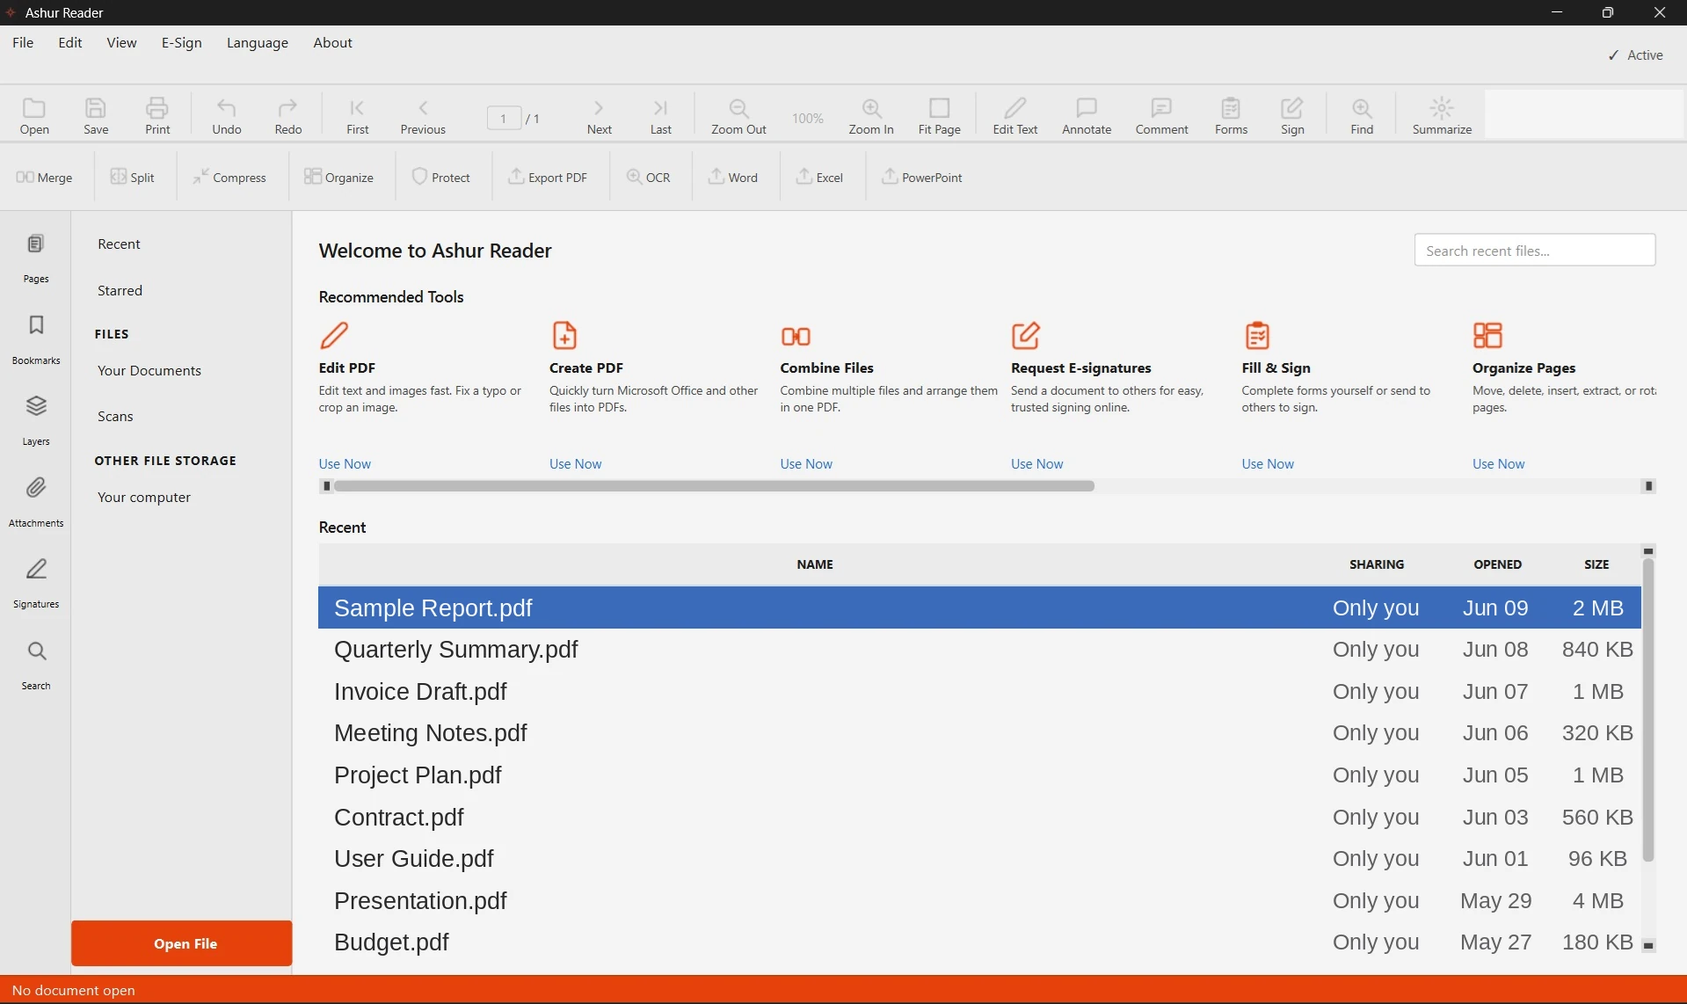Open the Language menu
The width and height of the screenshot is (1687, 1004).
tap(257, 42)
